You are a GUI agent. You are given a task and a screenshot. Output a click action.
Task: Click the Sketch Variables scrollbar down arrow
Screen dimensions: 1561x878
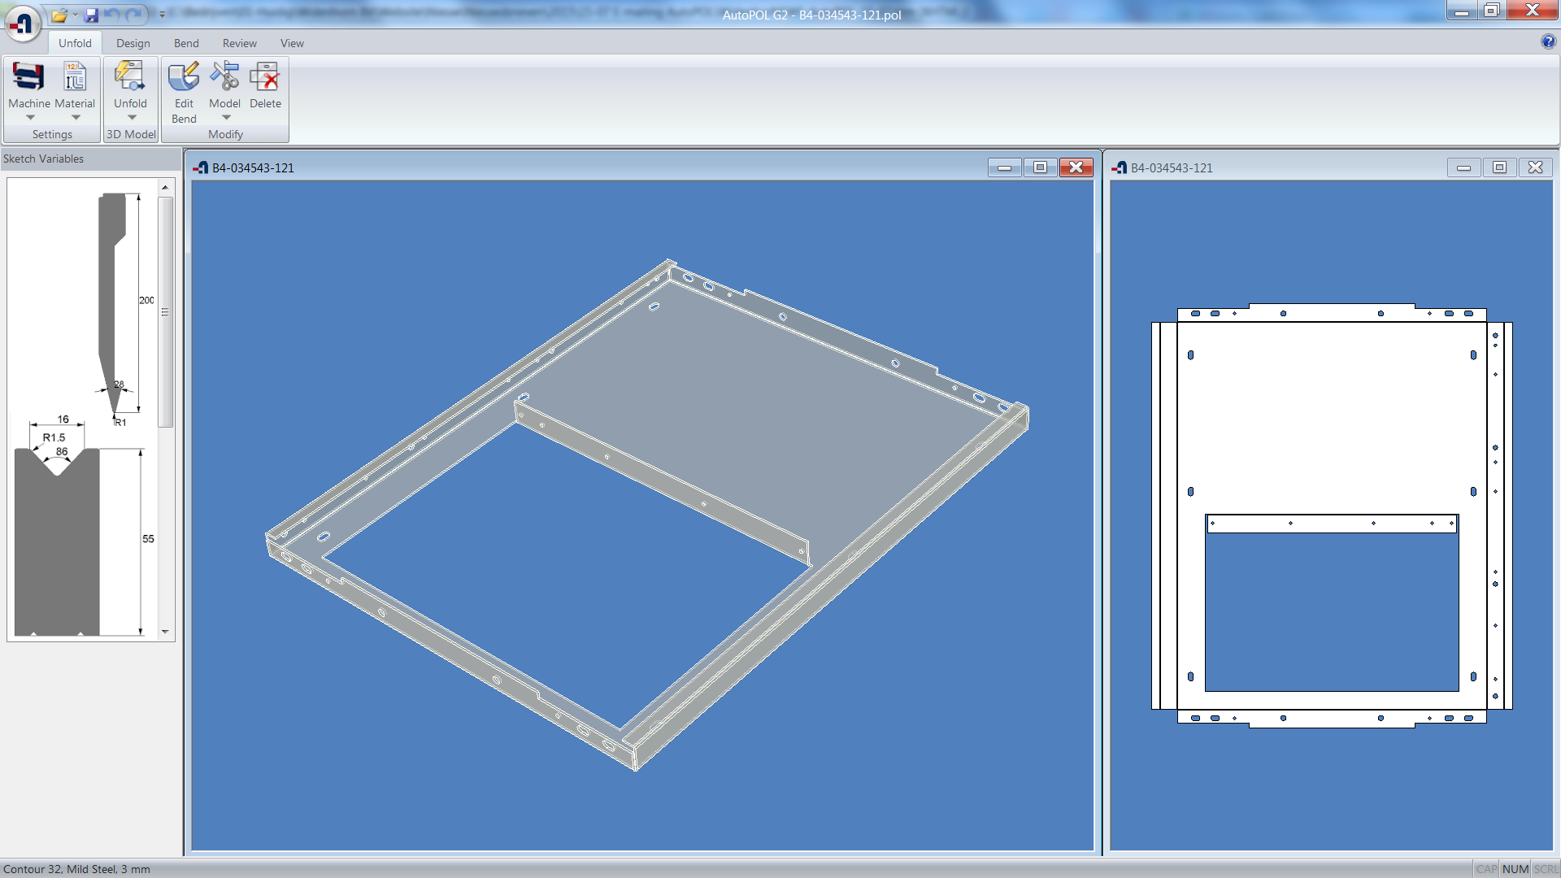coord(165,632)
